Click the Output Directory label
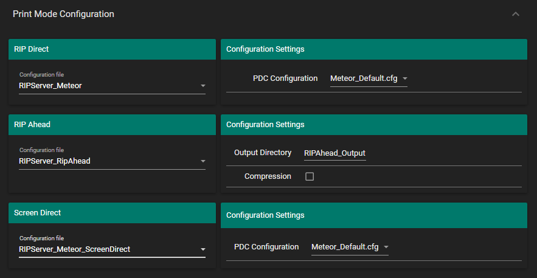Viewport: 537px width, 278px height. click(263, 153)
